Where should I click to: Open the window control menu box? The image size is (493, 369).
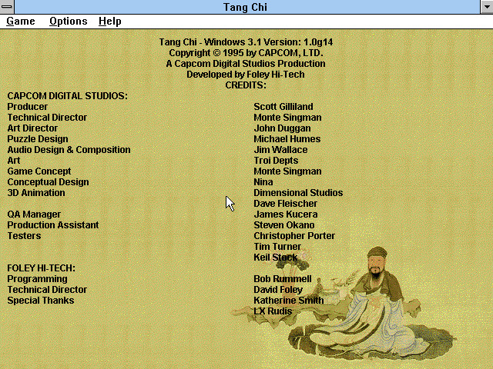click(x=7, y=7)
